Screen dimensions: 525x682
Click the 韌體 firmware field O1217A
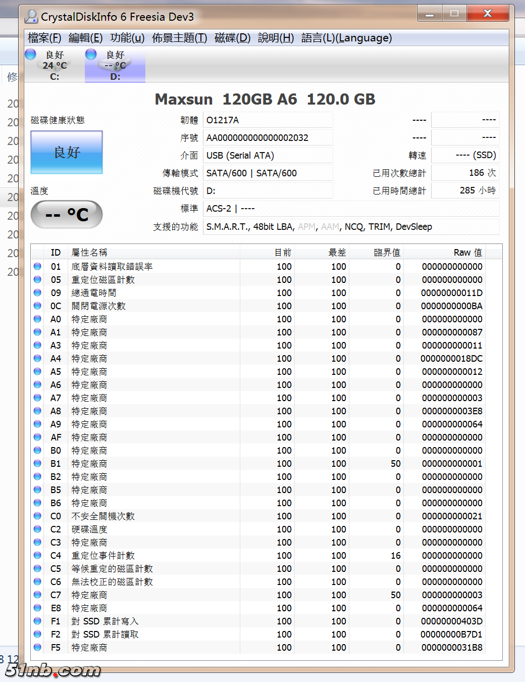[x=268, y=120]
